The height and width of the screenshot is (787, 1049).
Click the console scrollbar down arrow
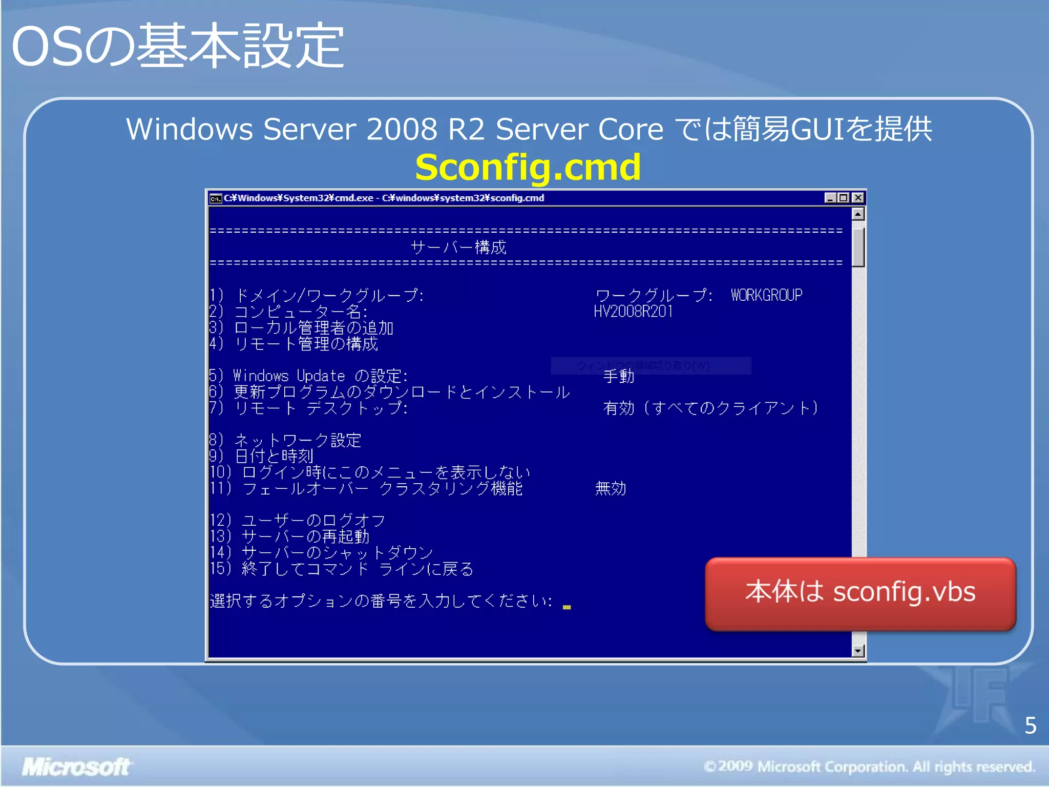[x=858, y=651]
